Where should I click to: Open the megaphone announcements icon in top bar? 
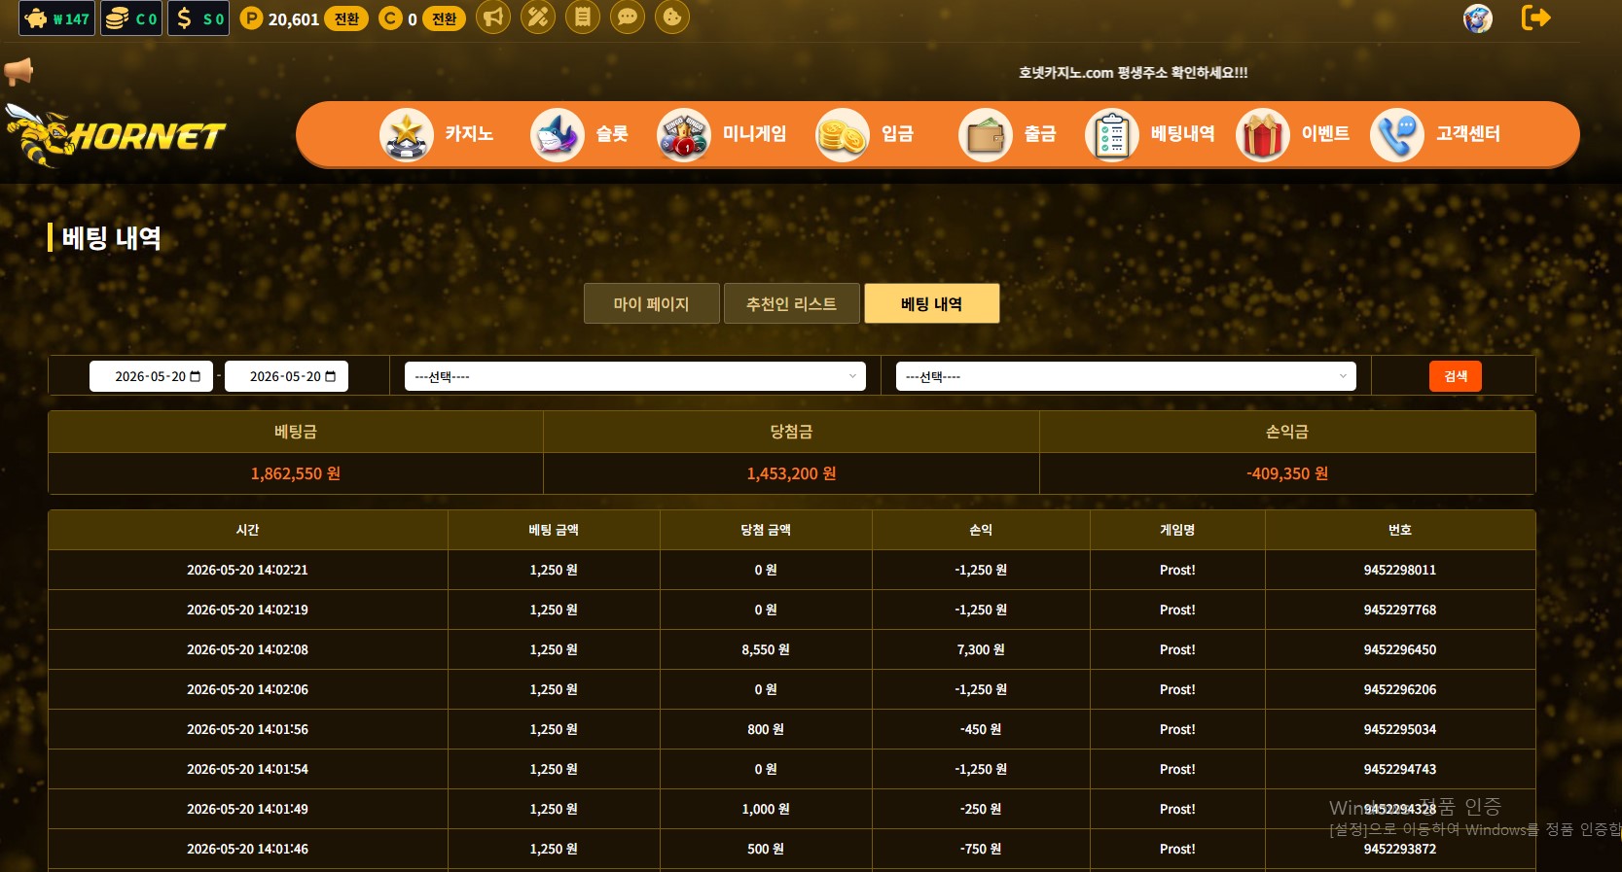pyautogui.click(x=493, y=17)
